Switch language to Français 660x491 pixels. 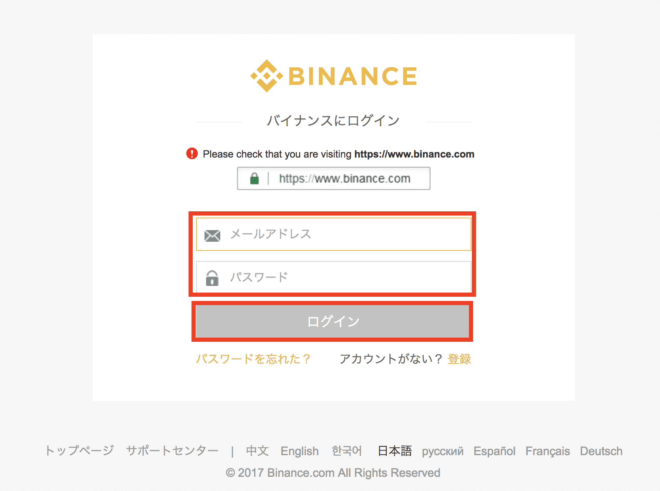[547, 451]
